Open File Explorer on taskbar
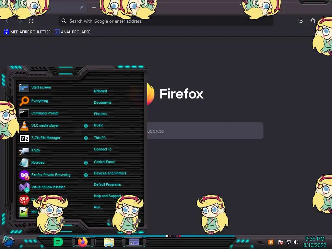This screenshot has height=249, width=332. 109,242
